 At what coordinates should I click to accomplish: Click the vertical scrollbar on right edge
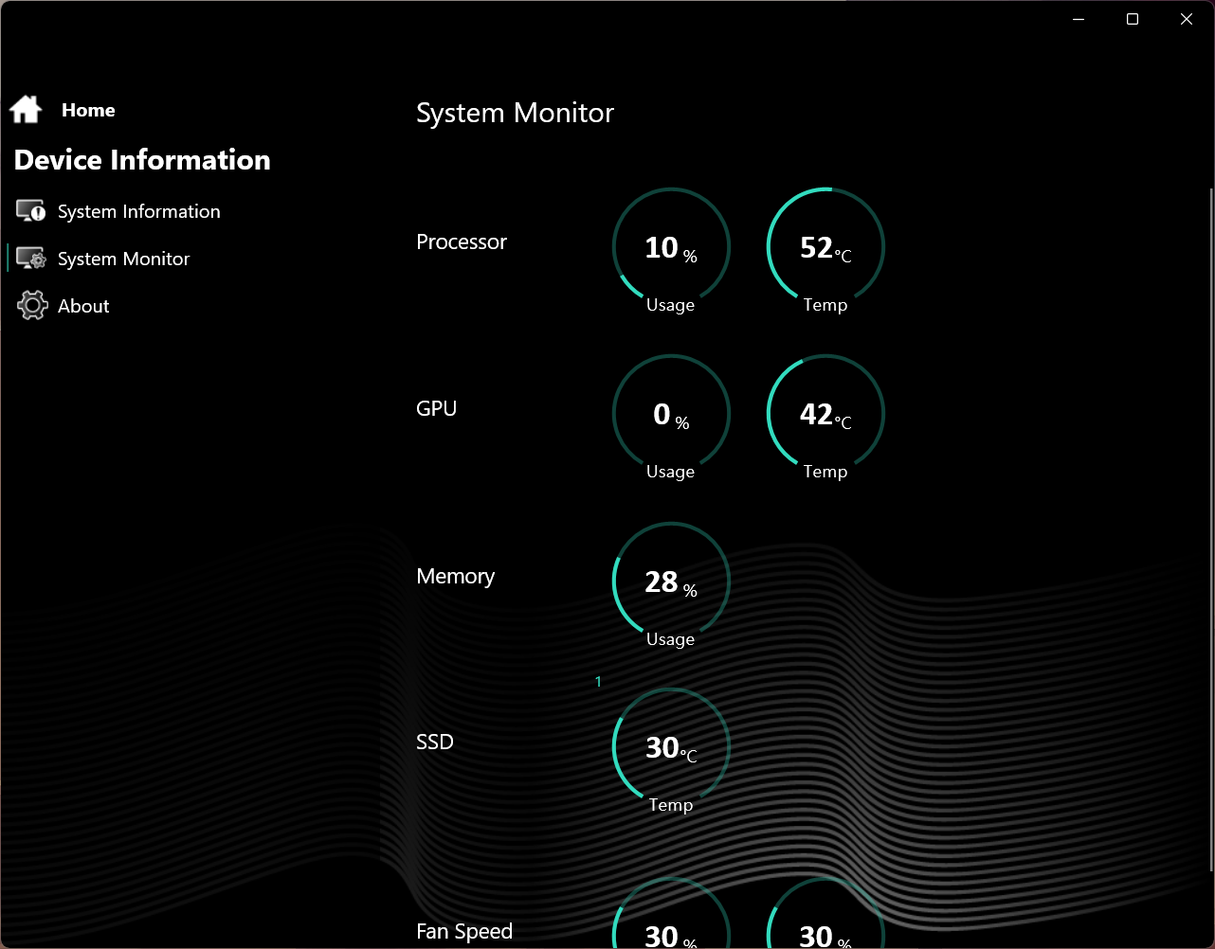1210,530
